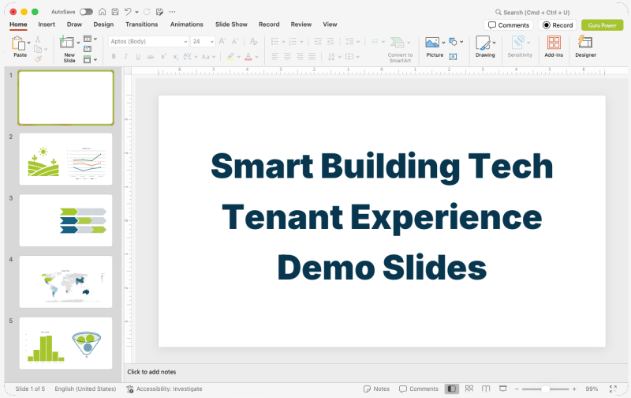Screen dimensions: 631x398
Task: Switch to the Design tab
Action: coord(103,24)
